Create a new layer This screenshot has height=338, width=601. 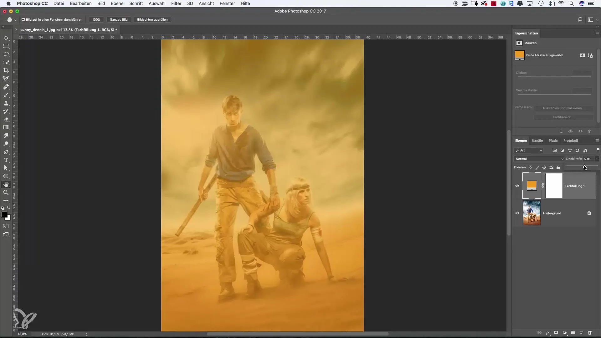coord(581,333)
